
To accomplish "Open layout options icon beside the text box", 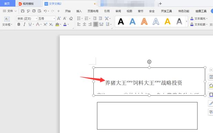I will (211, 77).
